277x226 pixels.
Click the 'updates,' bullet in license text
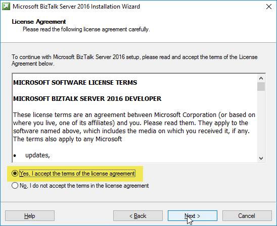tap(37, 155)
